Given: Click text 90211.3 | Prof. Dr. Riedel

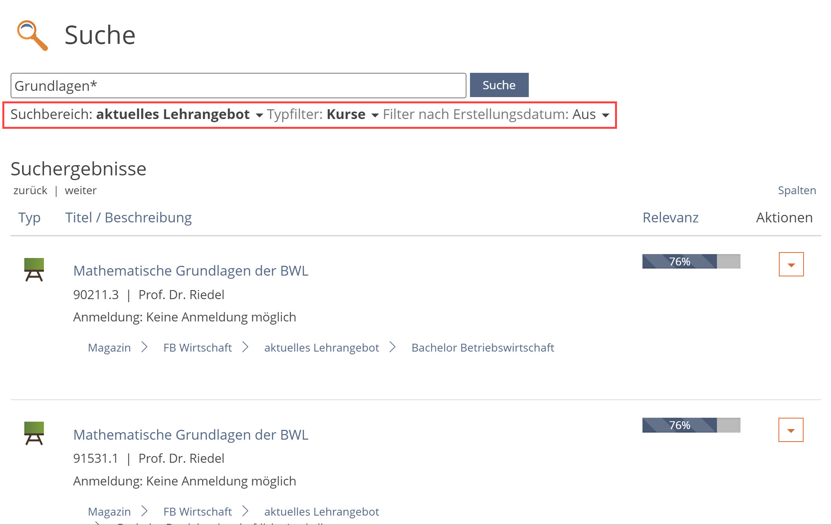Looking at the screenshot, I should pyautogui.click(x=149, y=294).
